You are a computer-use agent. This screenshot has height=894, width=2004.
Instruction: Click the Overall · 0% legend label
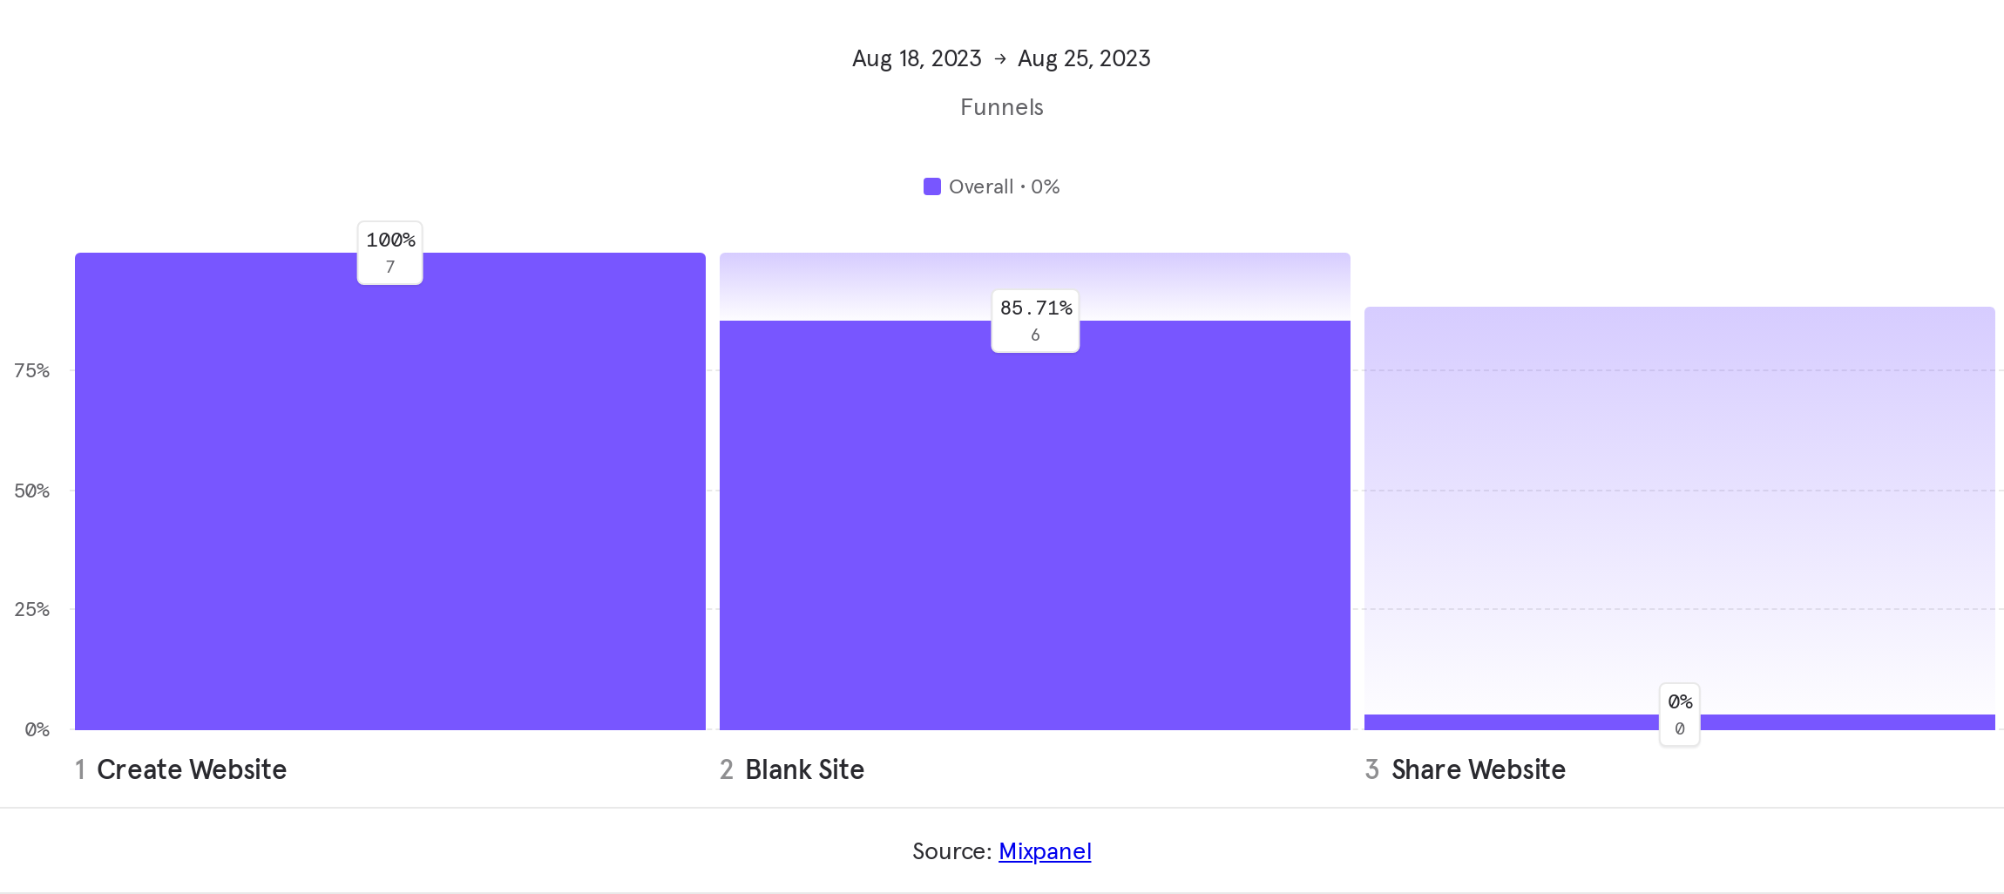point(1004,186)
